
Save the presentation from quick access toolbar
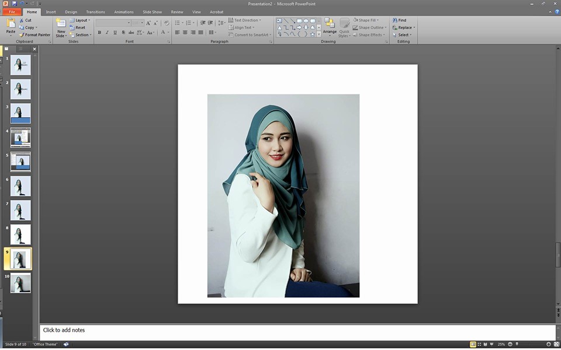pos(15,3)
